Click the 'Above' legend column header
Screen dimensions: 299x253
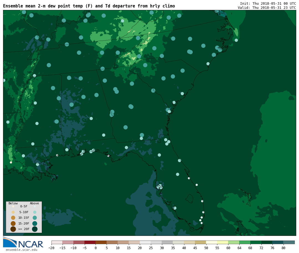(x=34, y=203)
